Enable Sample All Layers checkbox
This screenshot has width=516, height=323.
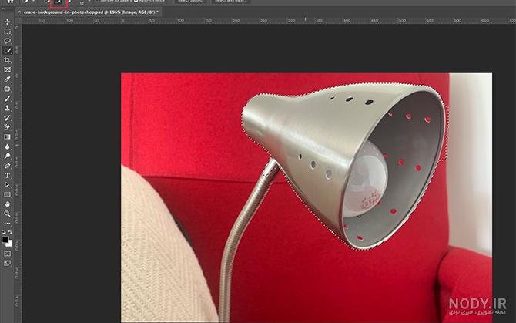pos(97,1)
